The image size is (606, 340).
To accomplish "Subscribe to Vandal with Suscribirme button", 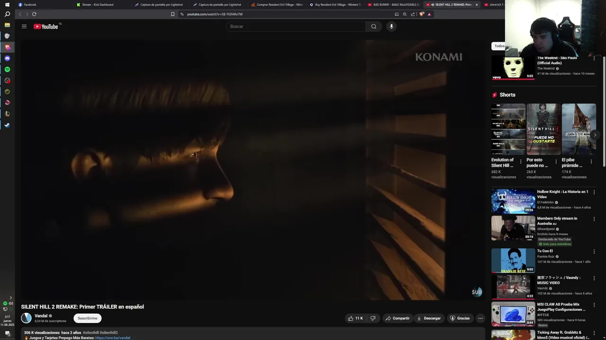I will 87,318.
